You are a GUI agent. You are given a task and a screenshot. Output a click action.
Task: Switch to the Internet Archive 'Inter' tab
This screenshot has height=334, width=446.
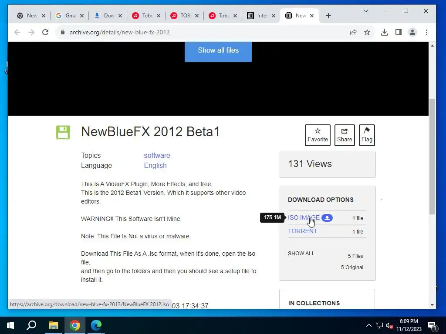[261, 16]
